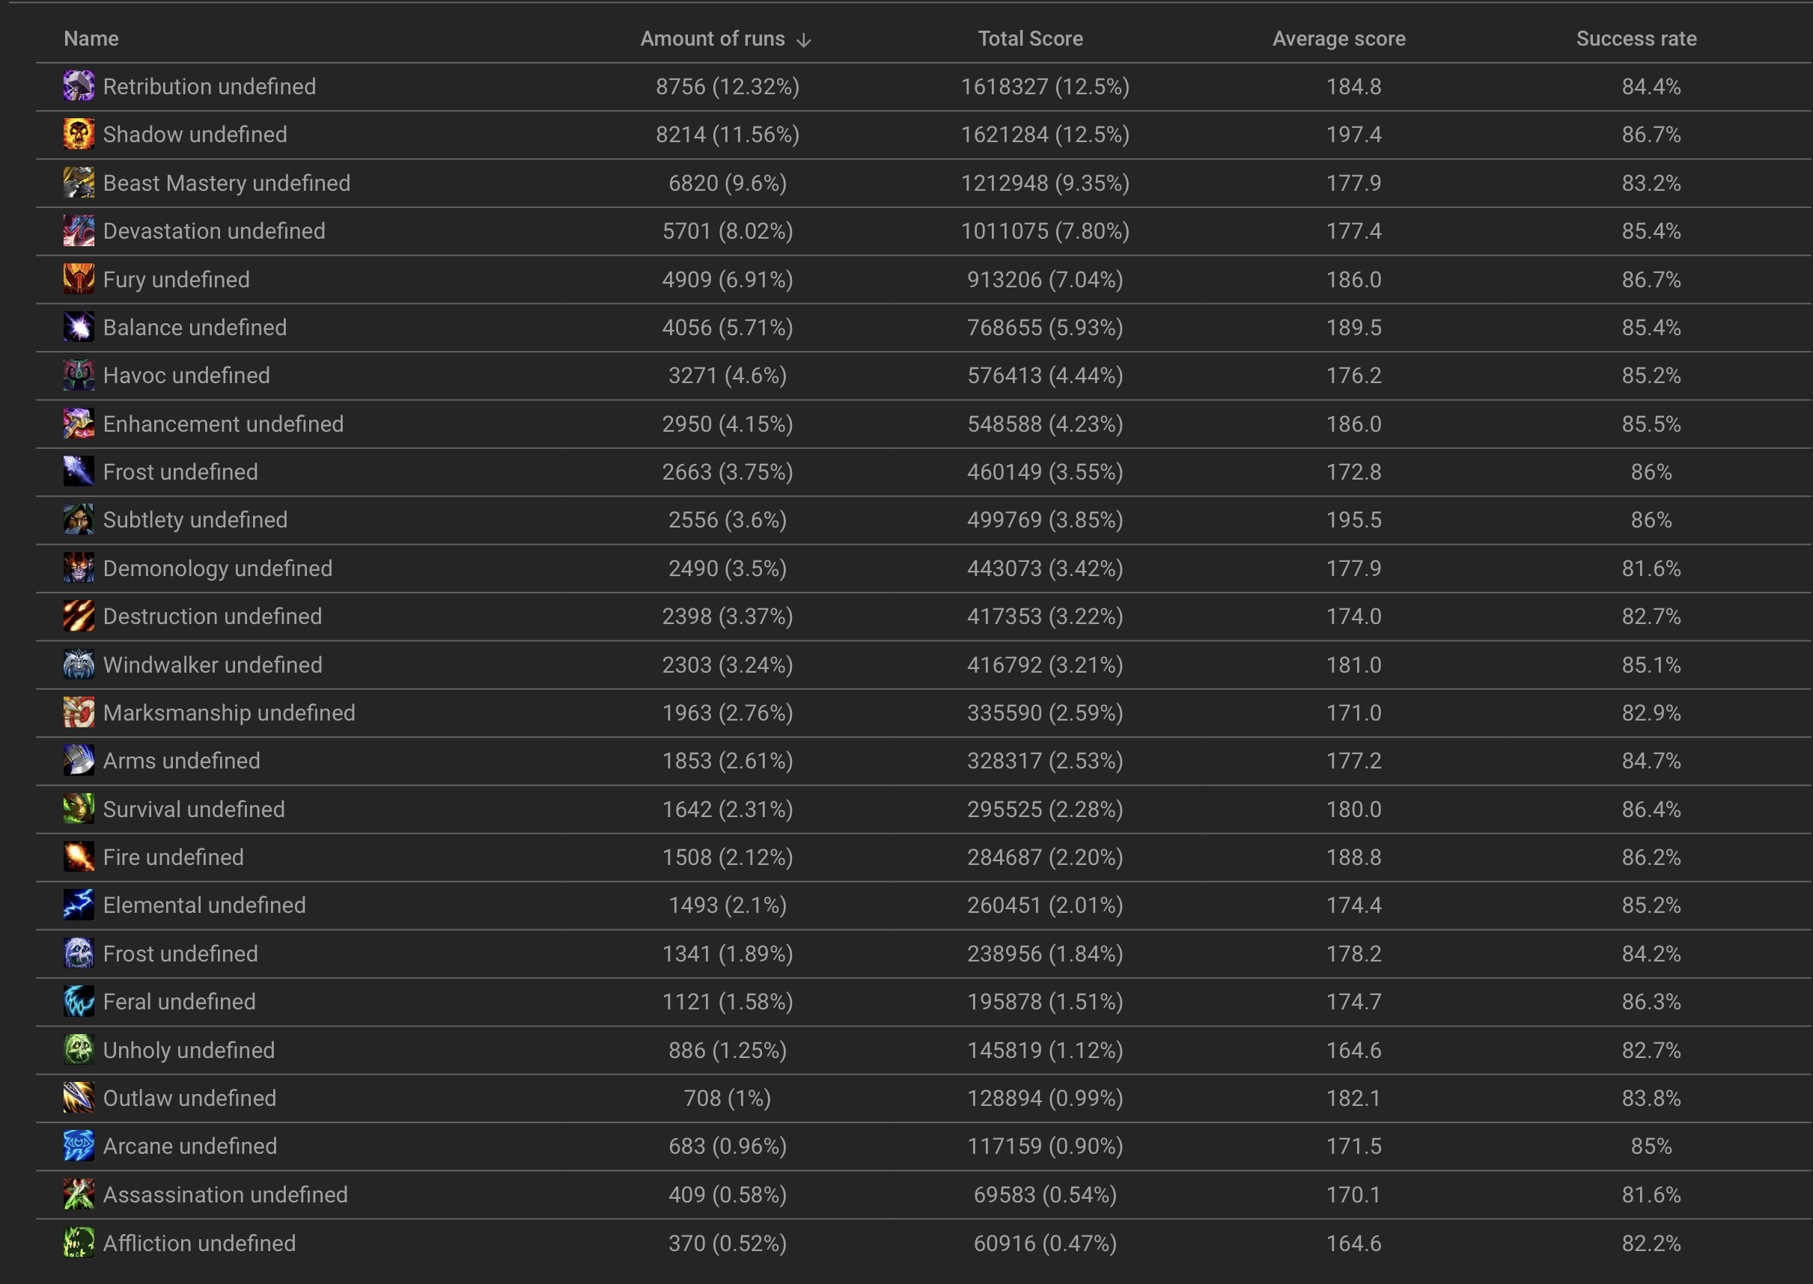Click the Beast Mastery spec icon
Image resolution: width=1813 pixels, height=1284 pixels.
coord(79,183)
